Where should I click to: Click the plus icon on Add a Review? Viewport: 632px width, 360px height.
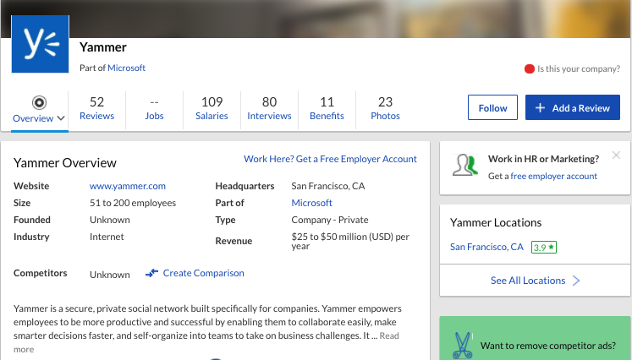coord(540,108)
